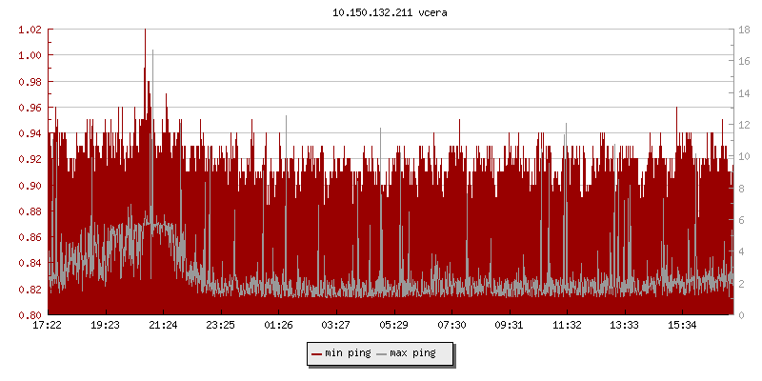The height and width of the screenshot is (381, 762).
Task: Click the chart title 10.150.132.211 vcera
Action: pyautogui.click(x=381, y=12)
